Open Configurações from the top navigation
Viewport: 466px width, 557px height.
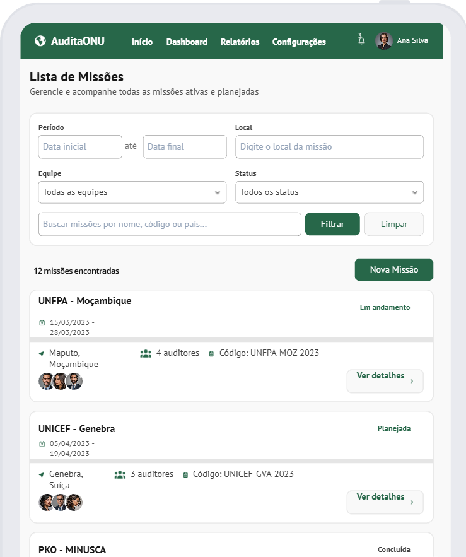(299, 42)
